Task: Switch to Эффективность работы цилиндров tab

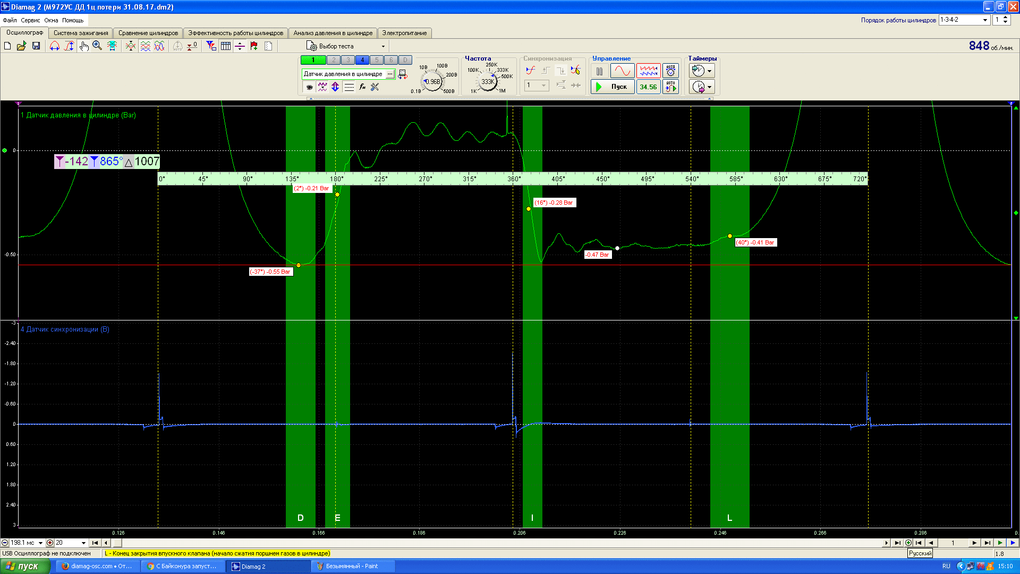Action: (236, 33)
